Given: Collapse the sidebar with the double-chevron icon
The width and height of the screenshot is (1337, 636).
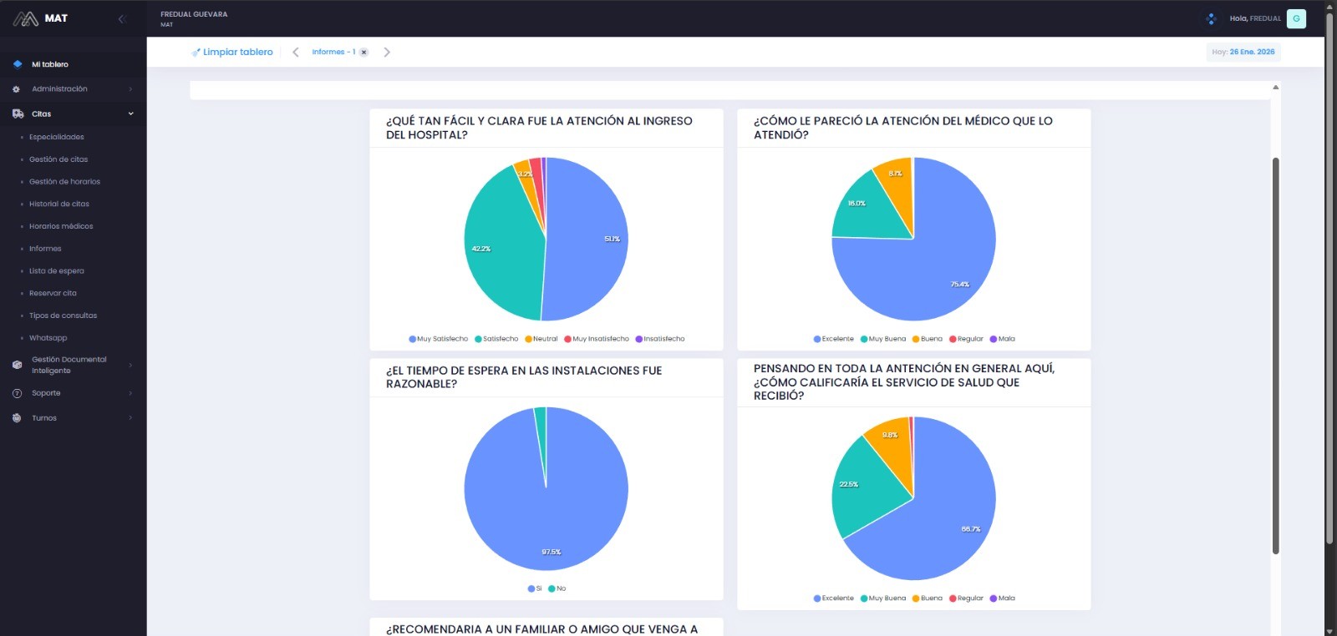Looking at the screenshot, I should 121,18.
